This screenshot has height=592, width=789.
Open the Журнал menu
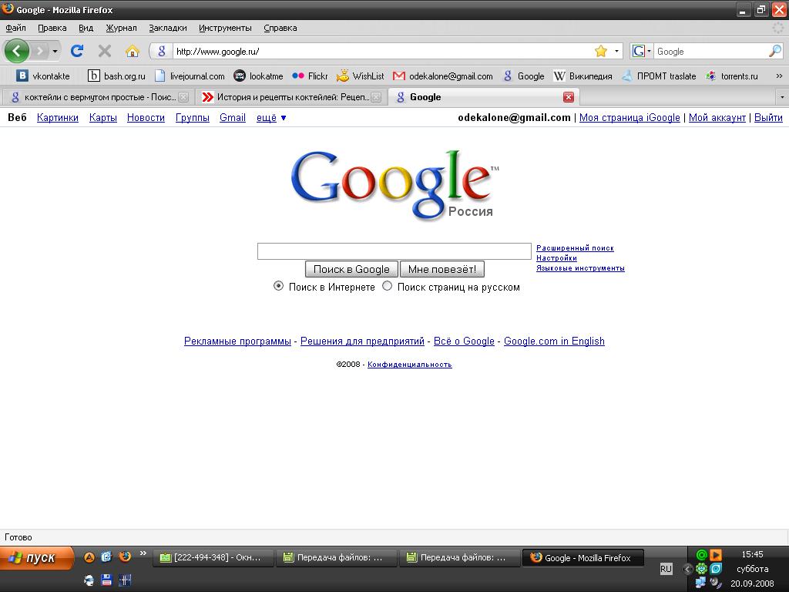pos(121,29)
